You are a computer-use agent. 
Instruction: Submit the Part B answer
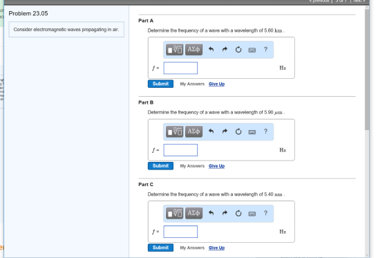coord(160,166)
